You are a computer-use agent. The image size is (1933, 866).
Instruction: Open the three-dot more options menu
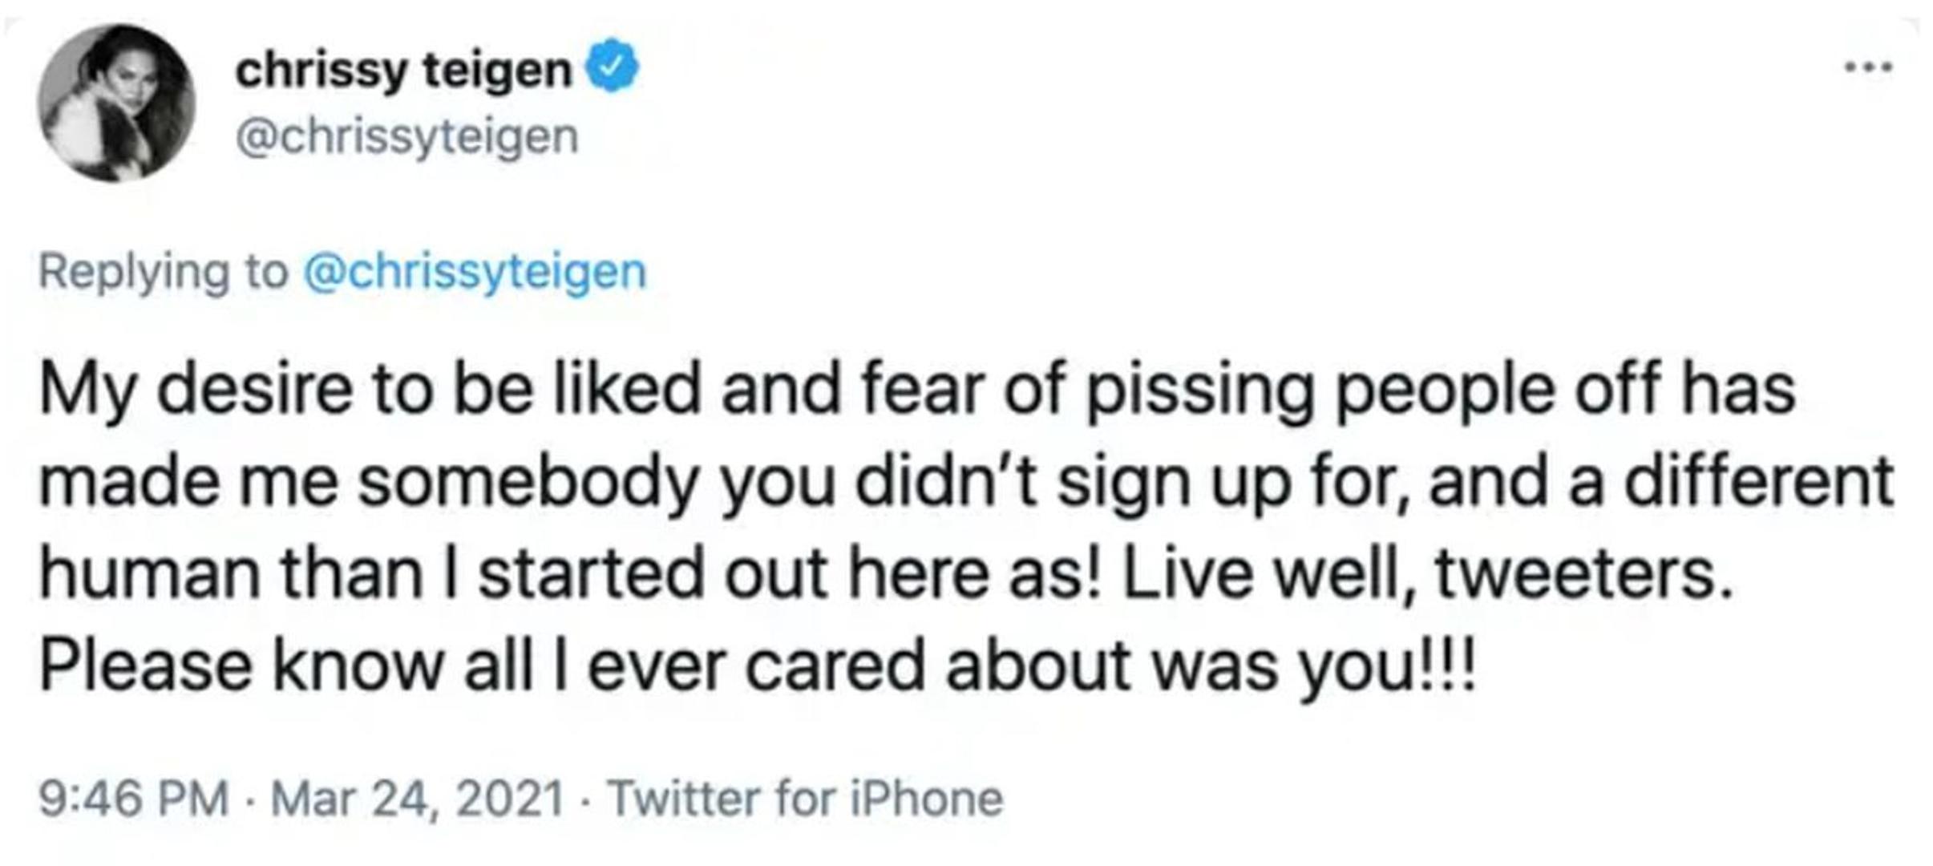click(x=1868, y=67)
